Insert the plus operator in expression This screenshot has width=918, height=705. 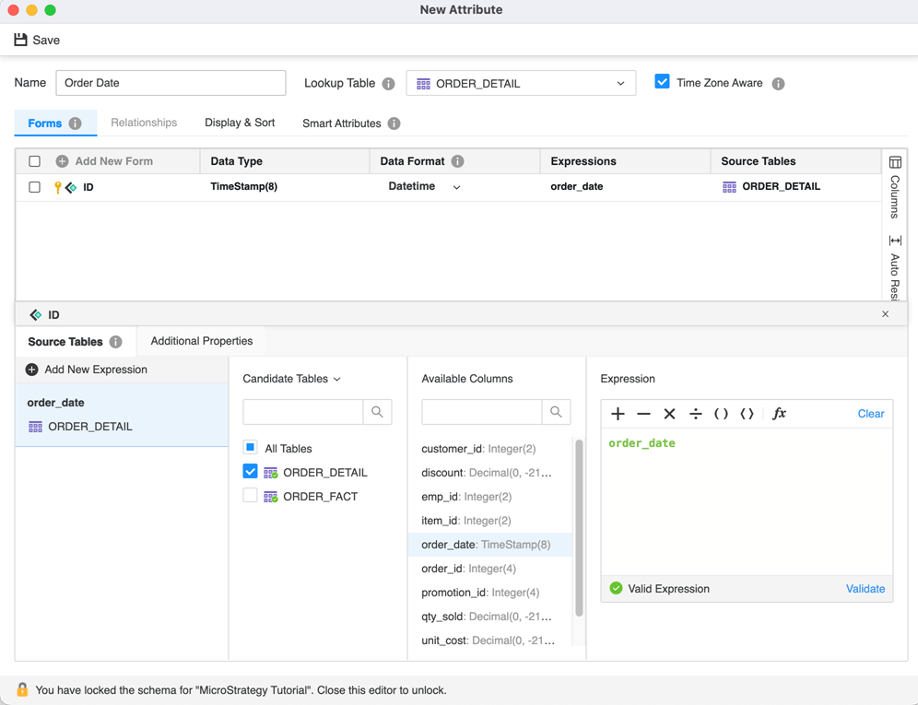[x=618, y=414]
